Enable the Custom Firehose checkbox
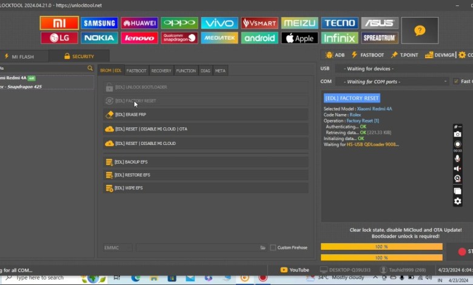The height and width of the screenshot is (285, 473). [x=273, y=247]
